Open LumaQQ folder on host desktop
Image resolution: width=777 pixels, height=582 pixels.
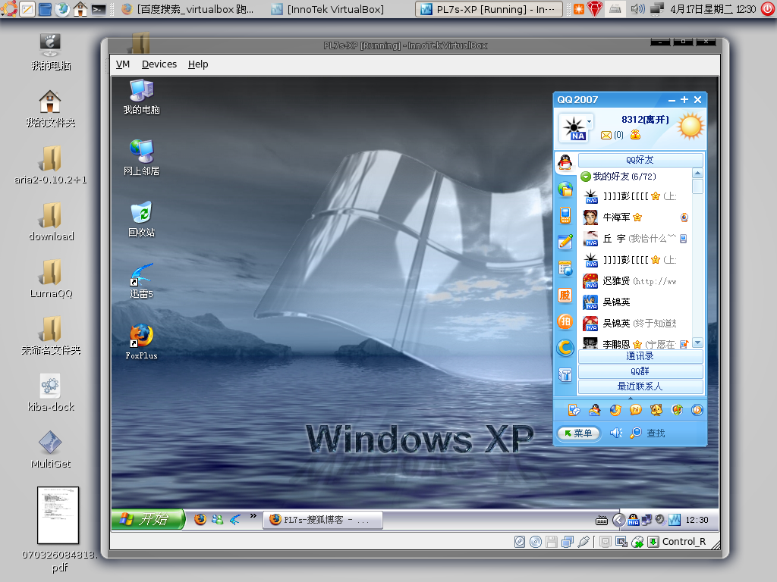(51, 279)
